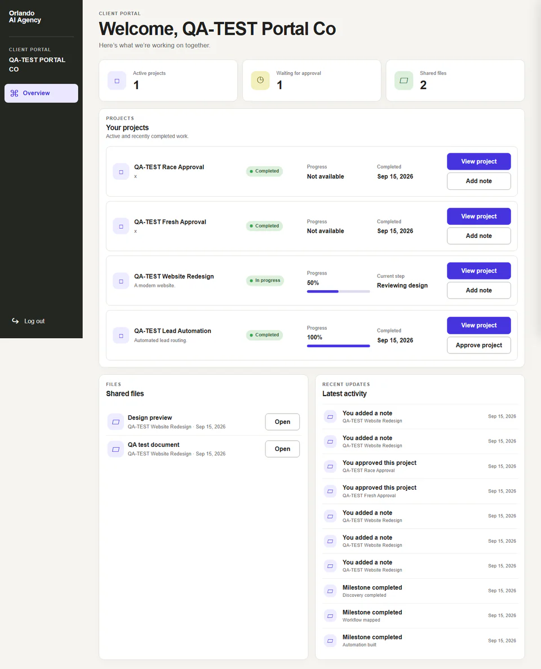Click the icon beside Race Approval activity entry
The height and width of the screenshot is (669, 541).
tap(330, 466)
